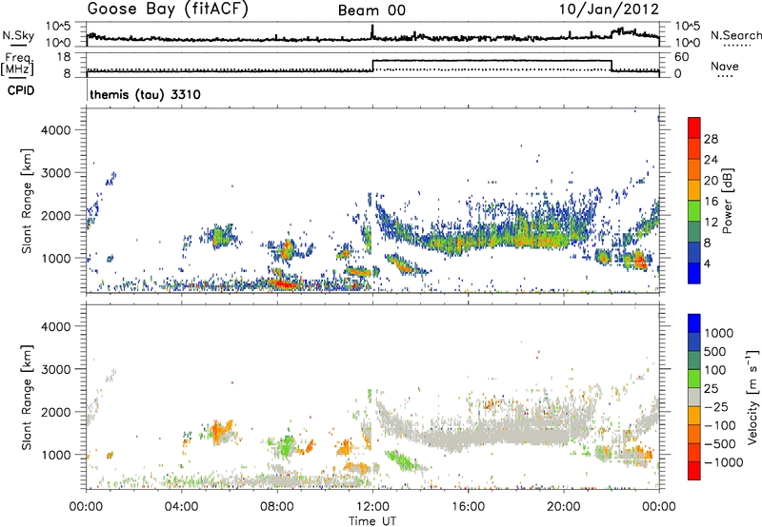Click the bright blue bottom segment of the Power colorbar
Viewport: 762px width, 527px height.
click(694, 273)
